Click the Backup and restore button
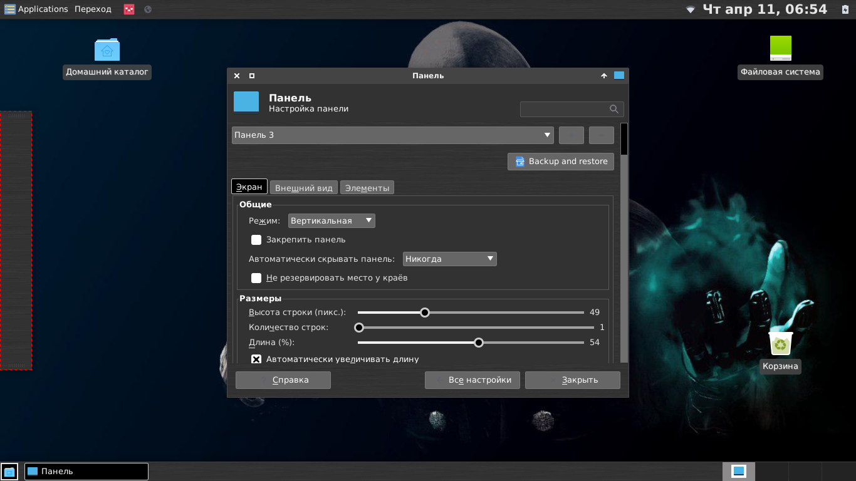856x481 pixels. (x=561, y=162)
